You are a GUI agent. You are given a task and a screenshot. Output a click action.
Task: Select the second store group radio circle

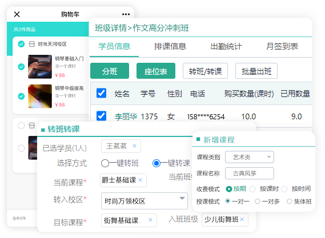point(21,126)
